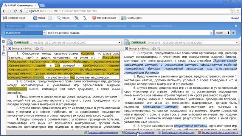Go to the browser home page icon

pyautogui.click(x=21, y=11)
